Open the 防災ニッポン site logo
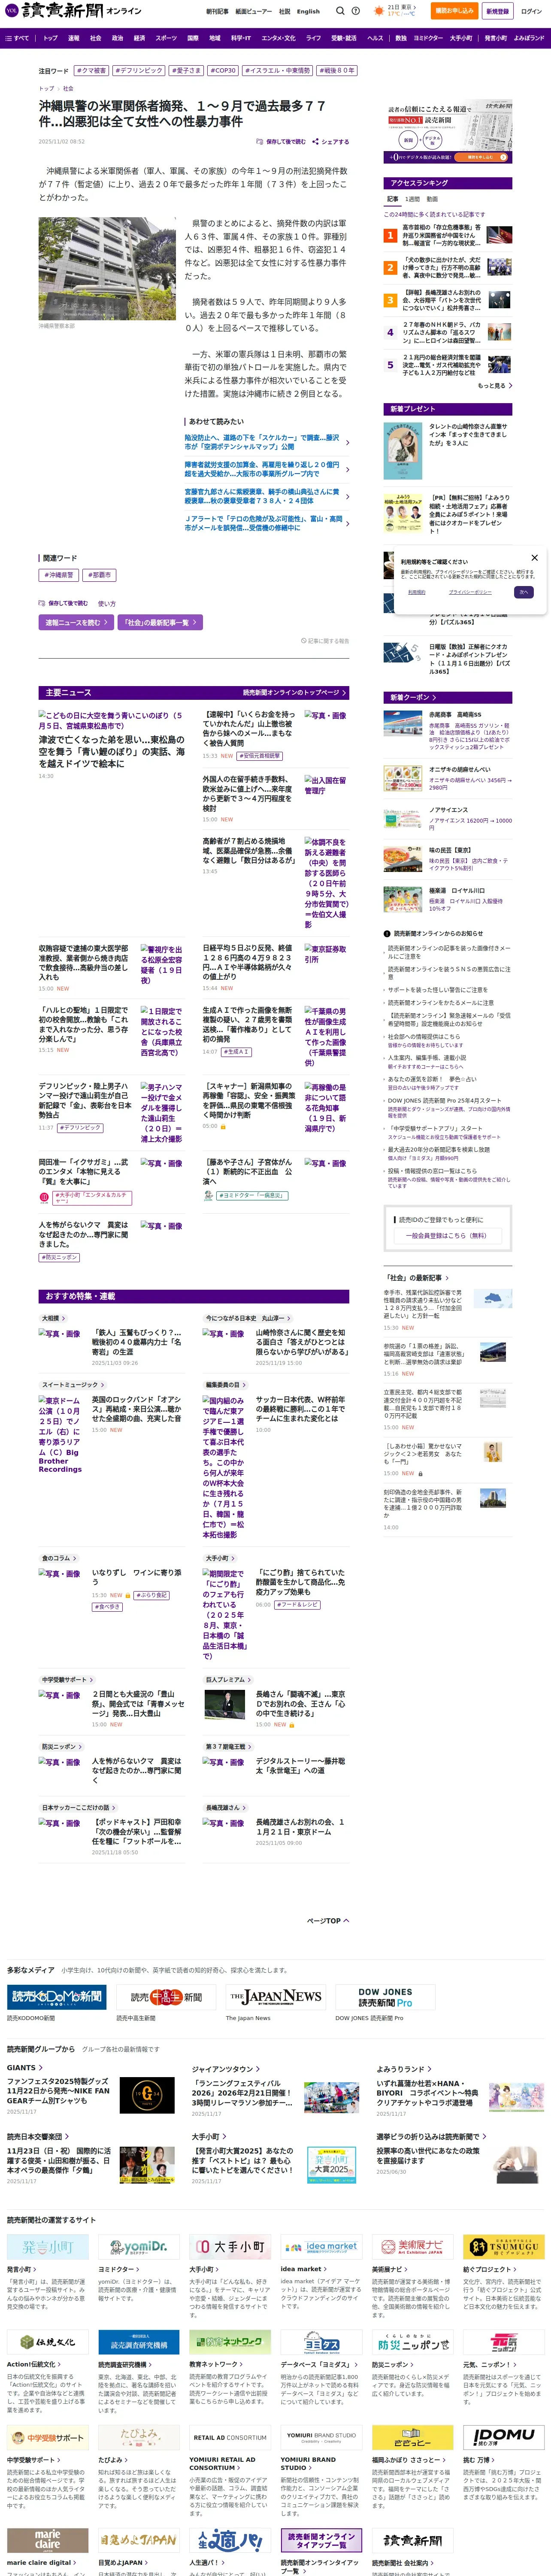This screenshot has width=551, height=2576. pos(412,2343)
